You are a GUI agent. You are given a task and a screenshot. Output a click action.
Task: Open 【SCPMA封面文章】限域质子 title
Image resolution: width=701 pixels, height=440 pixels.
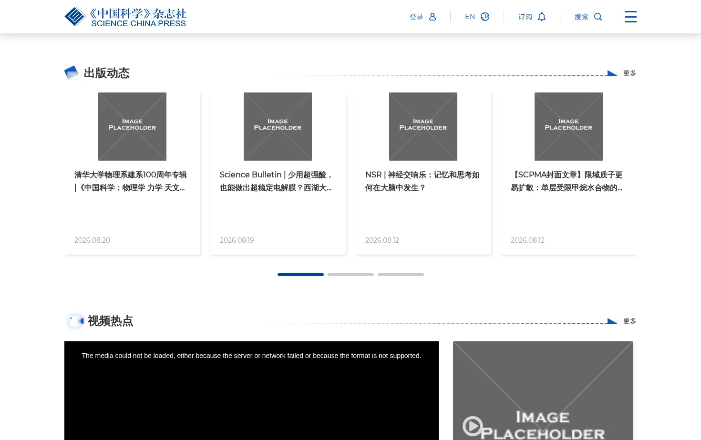567,181
